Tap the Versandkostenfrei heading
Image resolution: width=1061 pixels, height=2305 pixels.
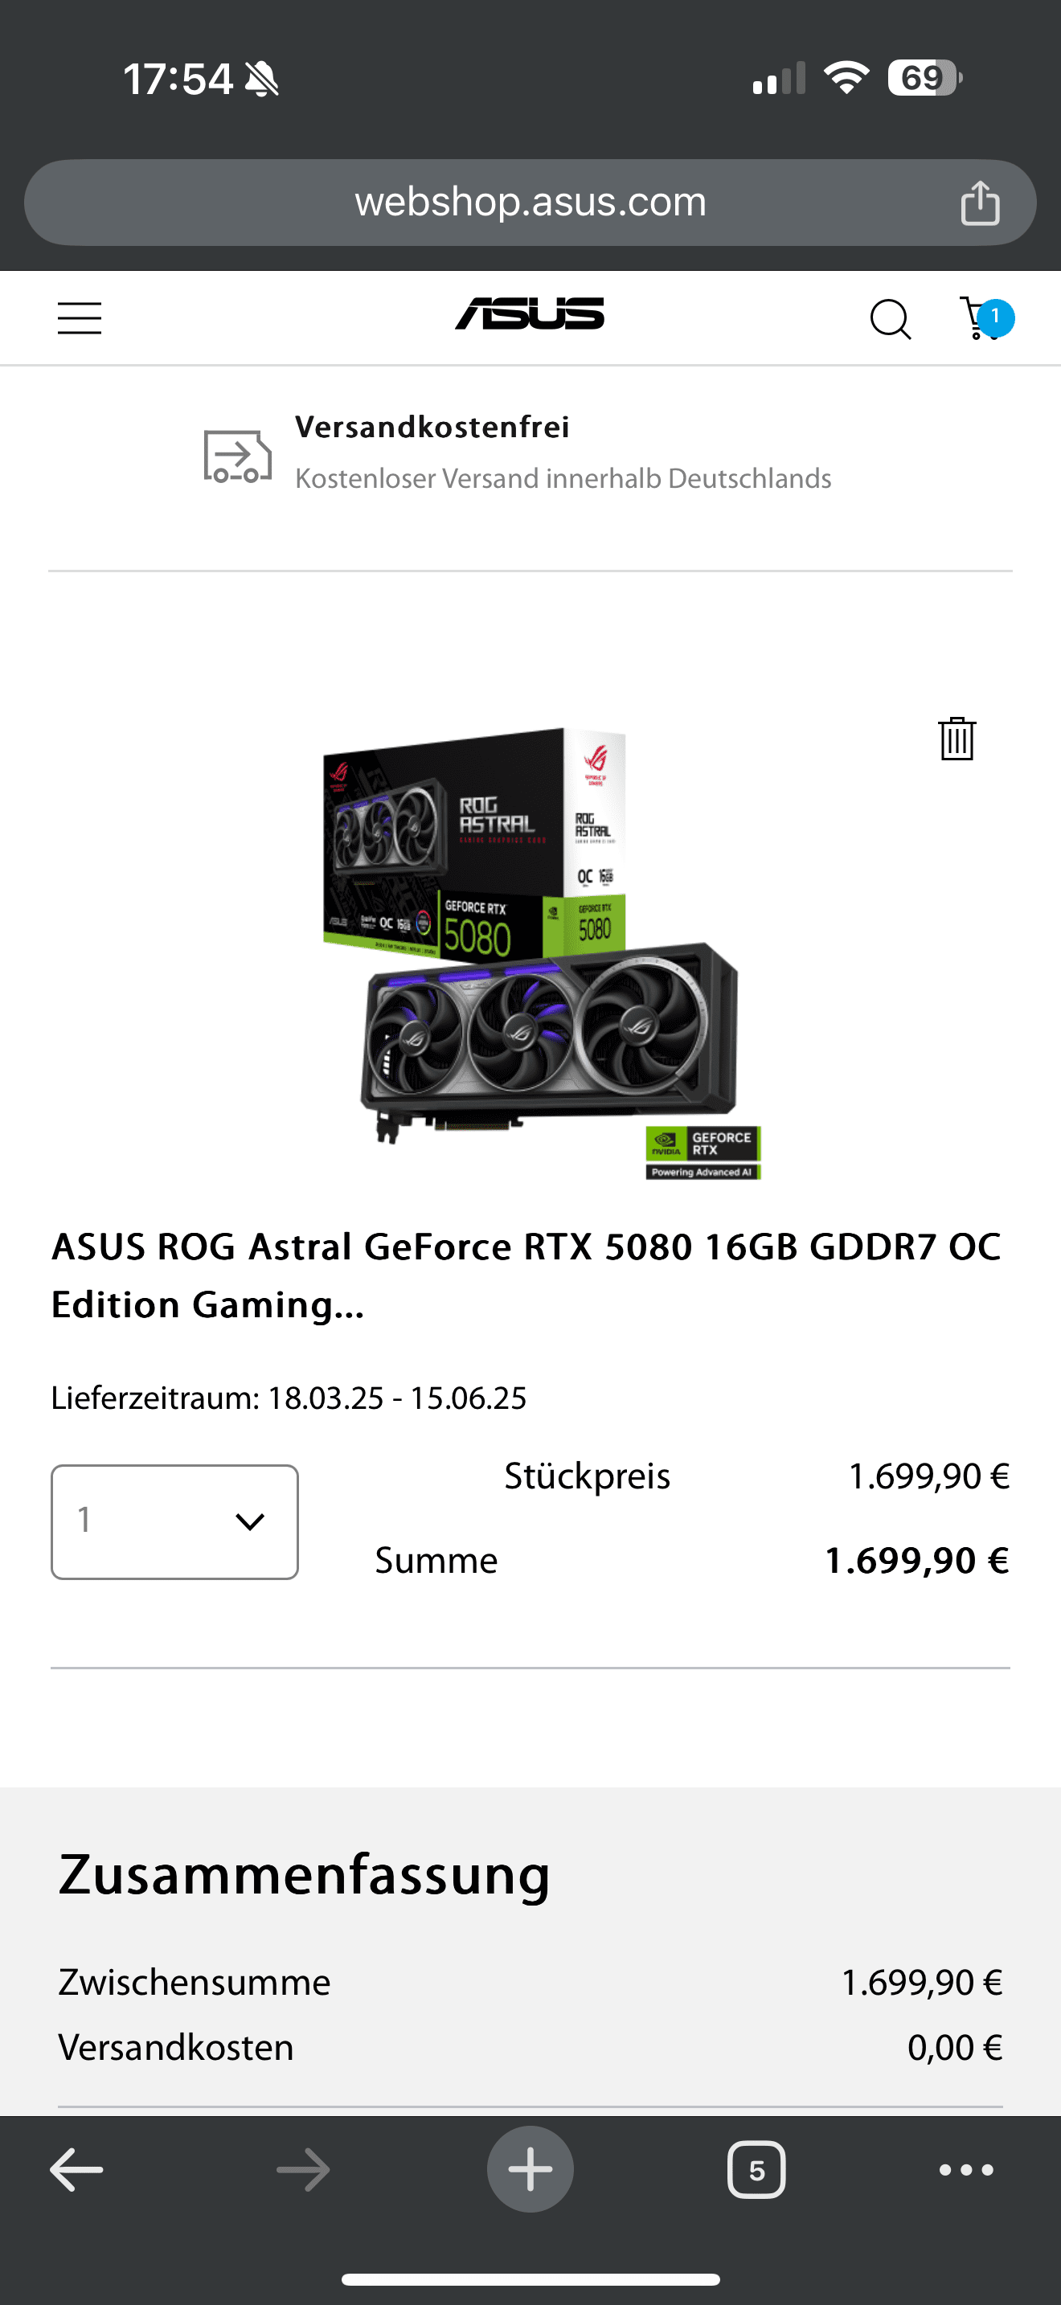click(432, 427)
